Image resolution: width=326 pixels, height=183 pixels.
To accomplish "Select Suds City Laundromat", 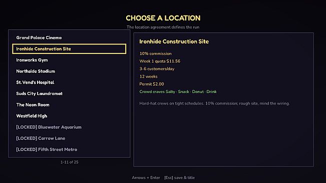I will point(69,93).
